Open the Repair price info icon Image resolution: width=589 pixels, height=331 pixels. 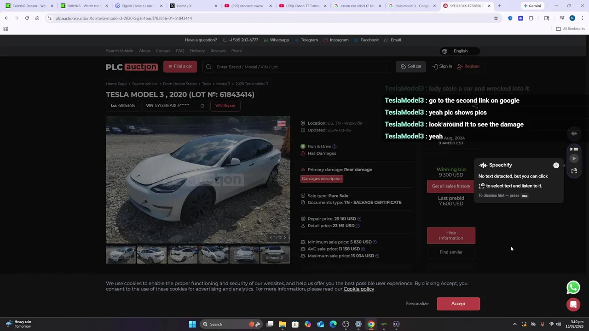click(359, 219)
